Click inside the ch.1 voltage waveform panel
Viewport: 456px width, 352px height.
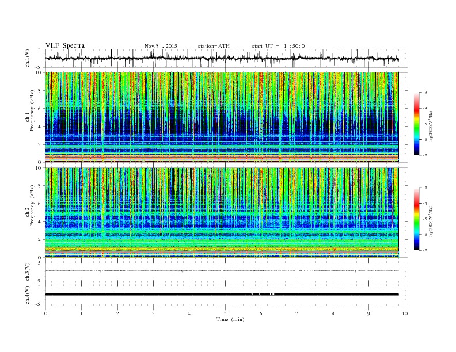coord(226,58)
